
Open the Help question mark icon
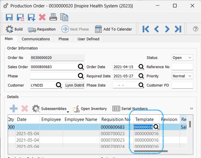[195, 29]
